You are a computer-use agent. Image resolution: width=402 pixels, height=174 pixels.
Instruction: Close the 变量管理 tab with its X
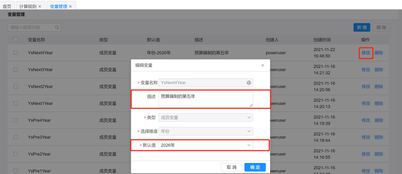(70, 6)
